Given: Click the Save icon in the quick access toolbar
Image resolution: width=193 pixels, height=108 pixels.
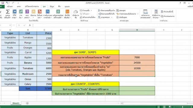Looking at the screenshot, I should click(x=3, y=3).
